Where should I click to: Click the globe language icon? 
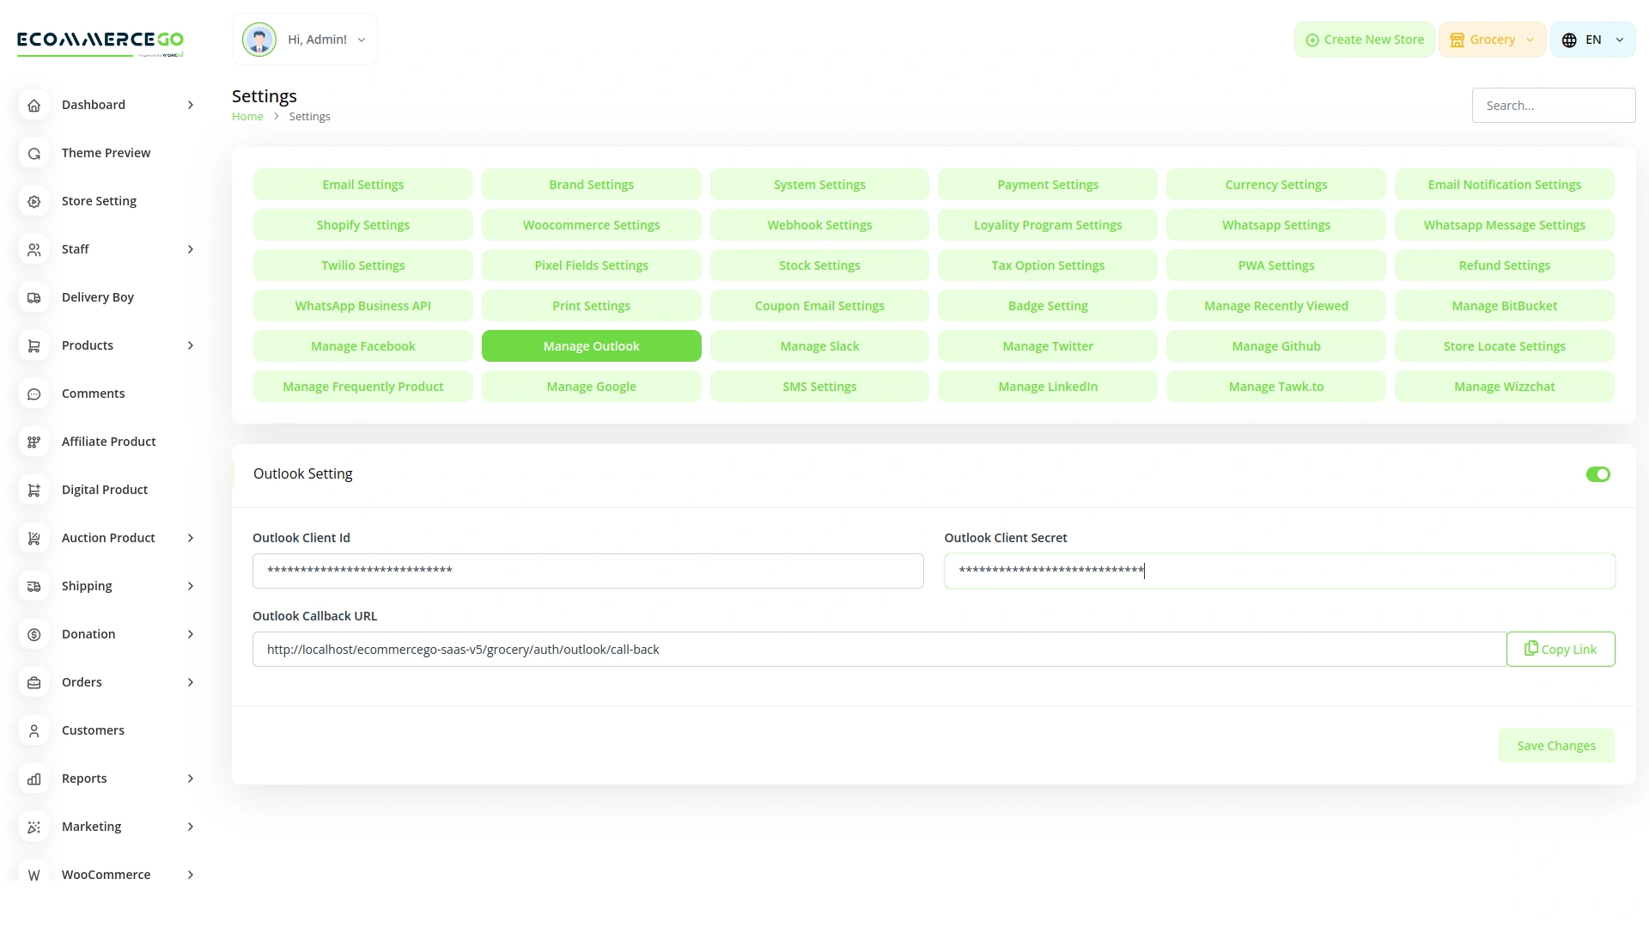point(1569,40)
